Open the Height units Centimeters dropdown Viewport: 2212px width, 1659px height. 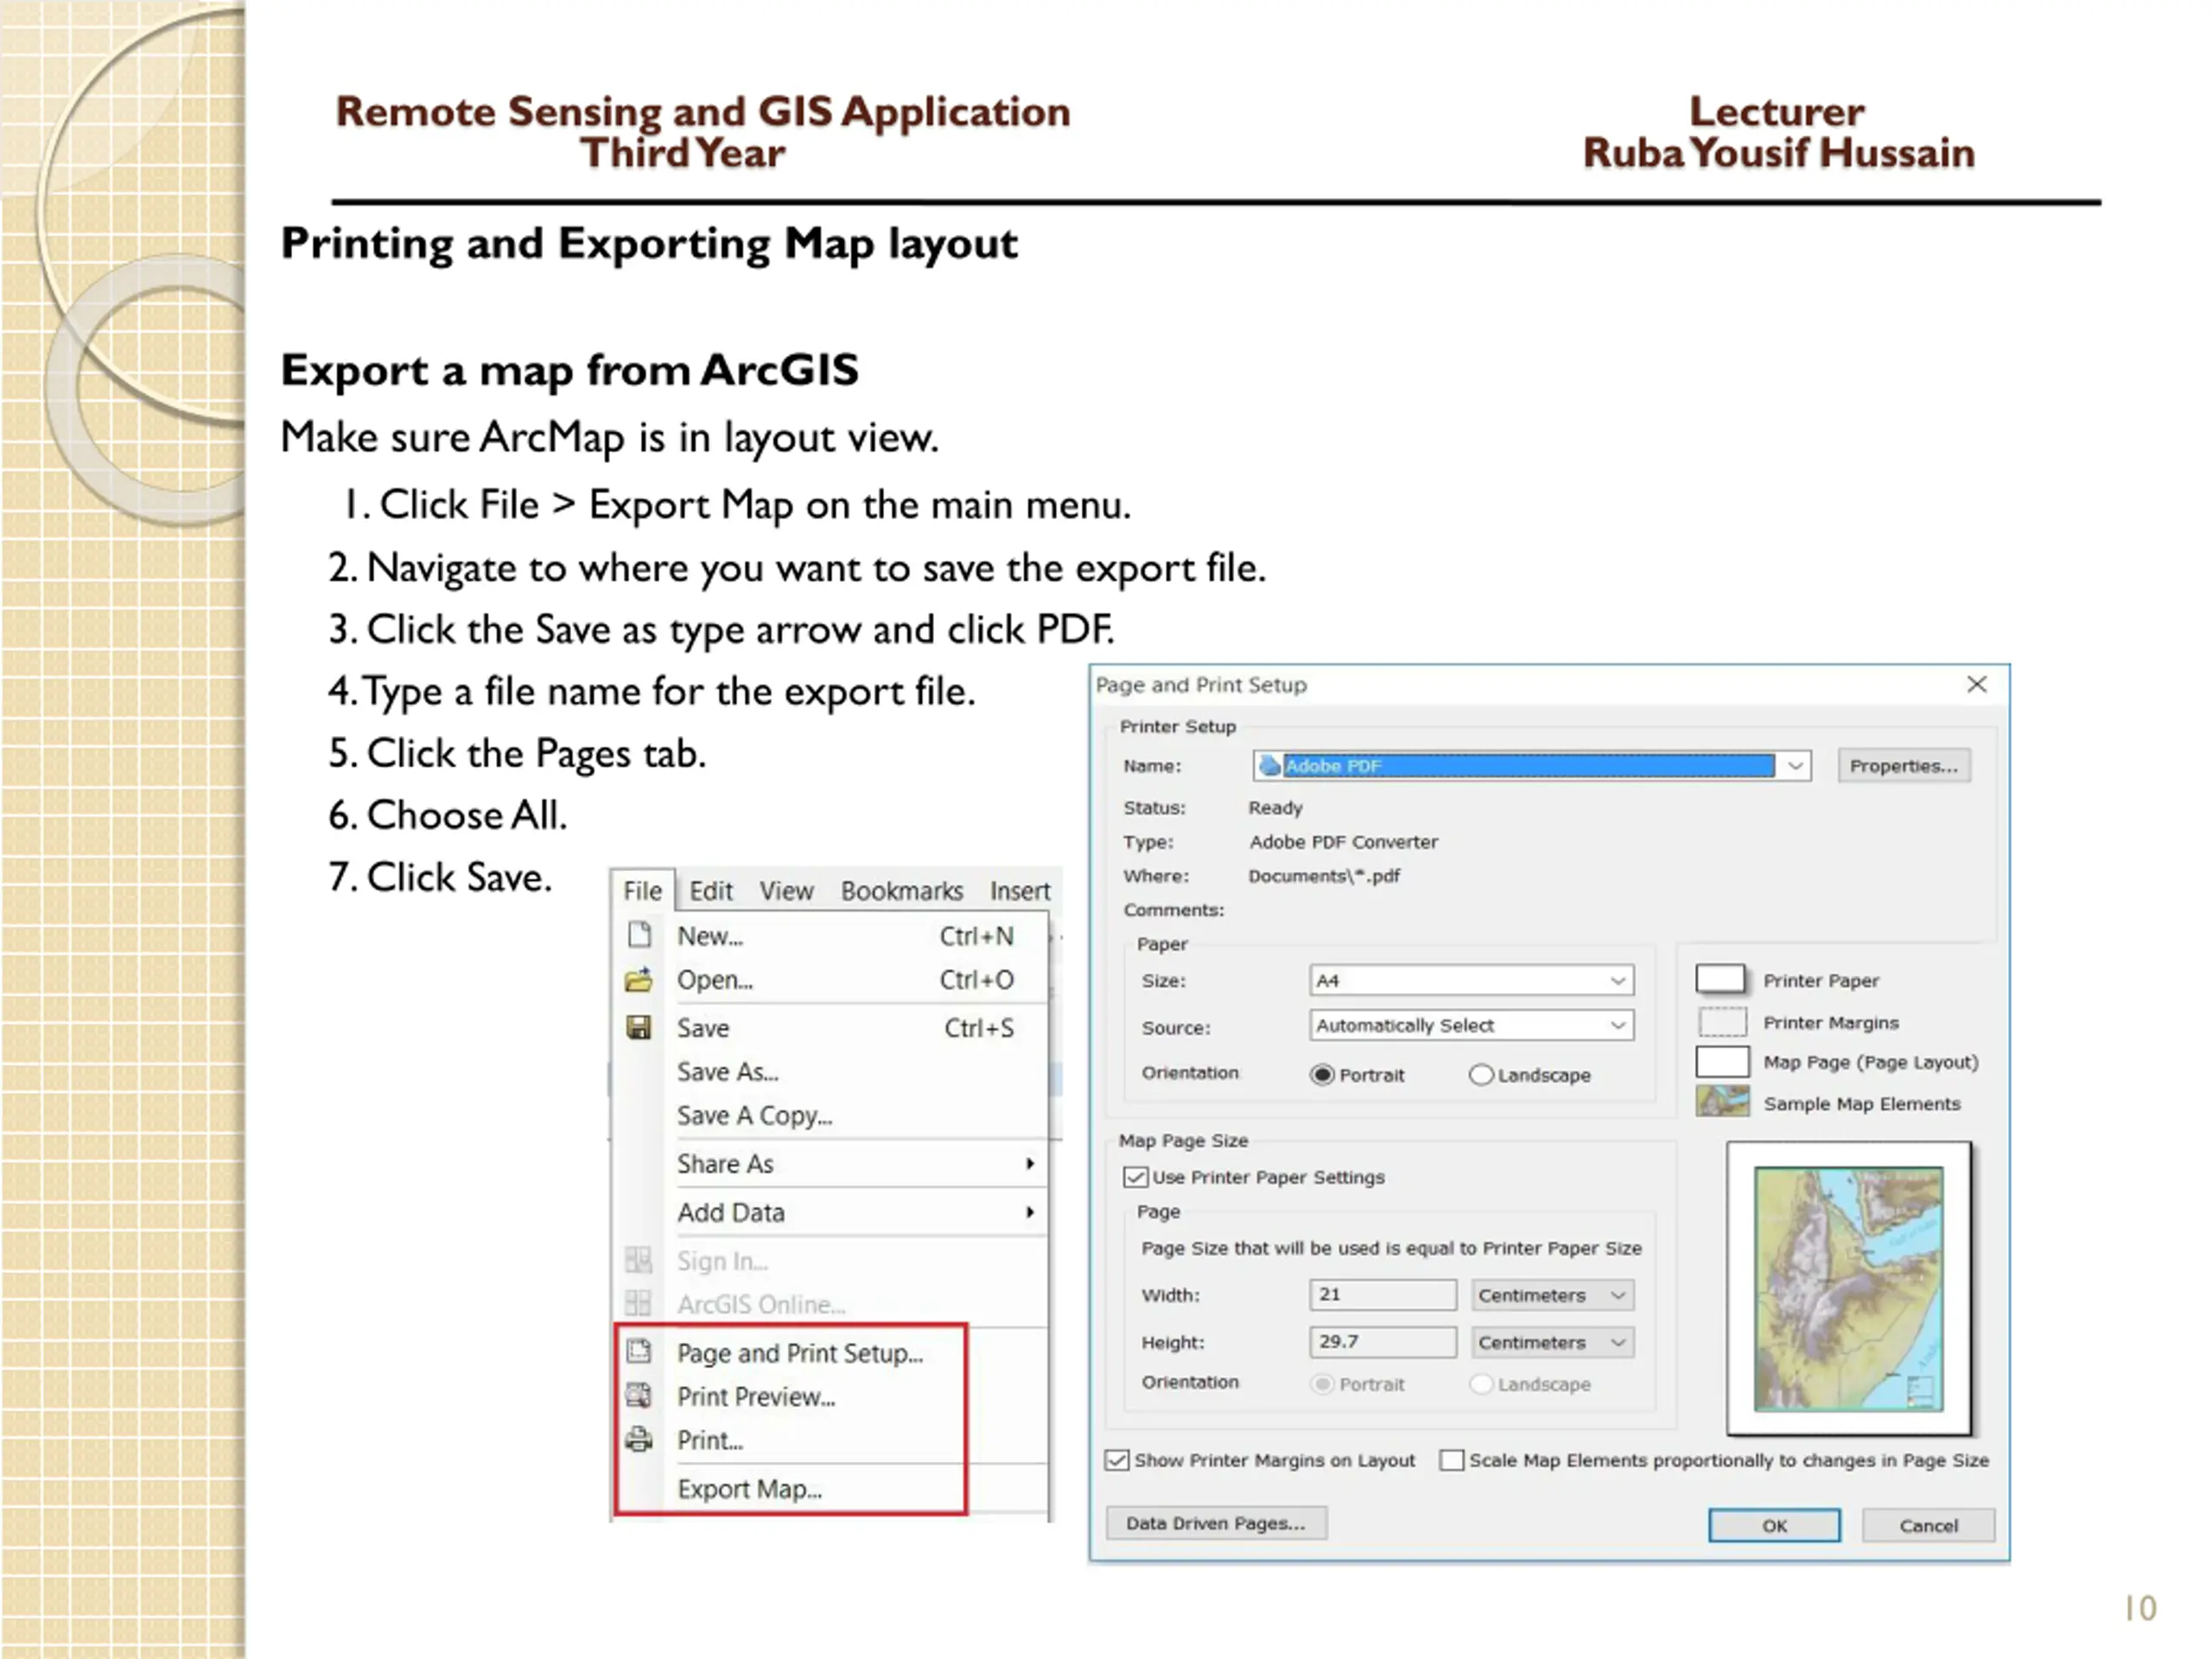coord(1552,1342)
